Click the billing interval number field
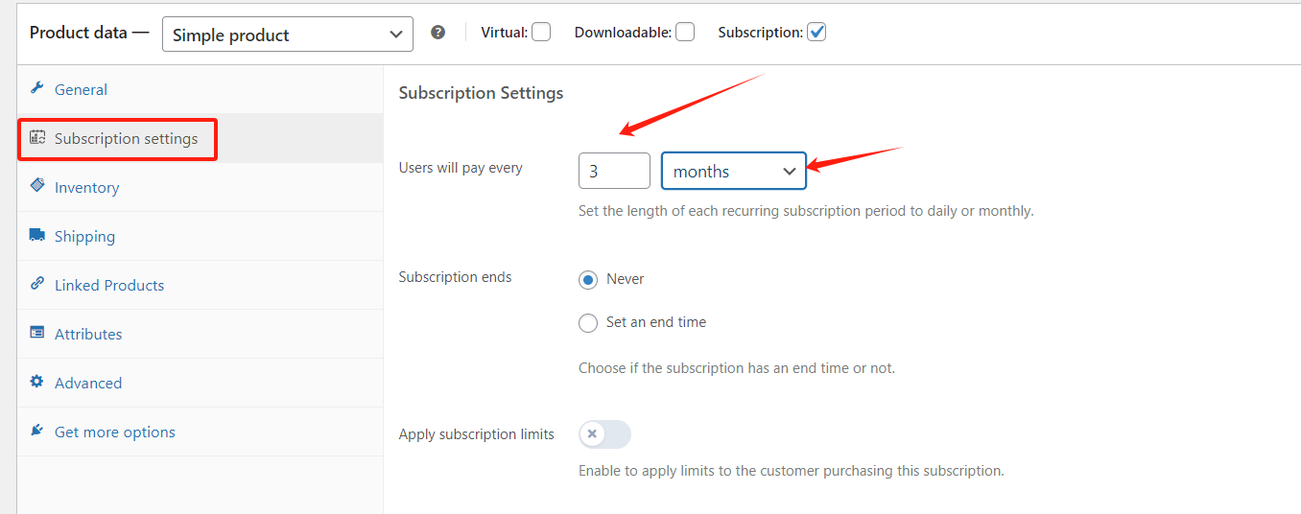Image resolution: width=1301 pixels, height=514 pixels. tap(614, 172)
